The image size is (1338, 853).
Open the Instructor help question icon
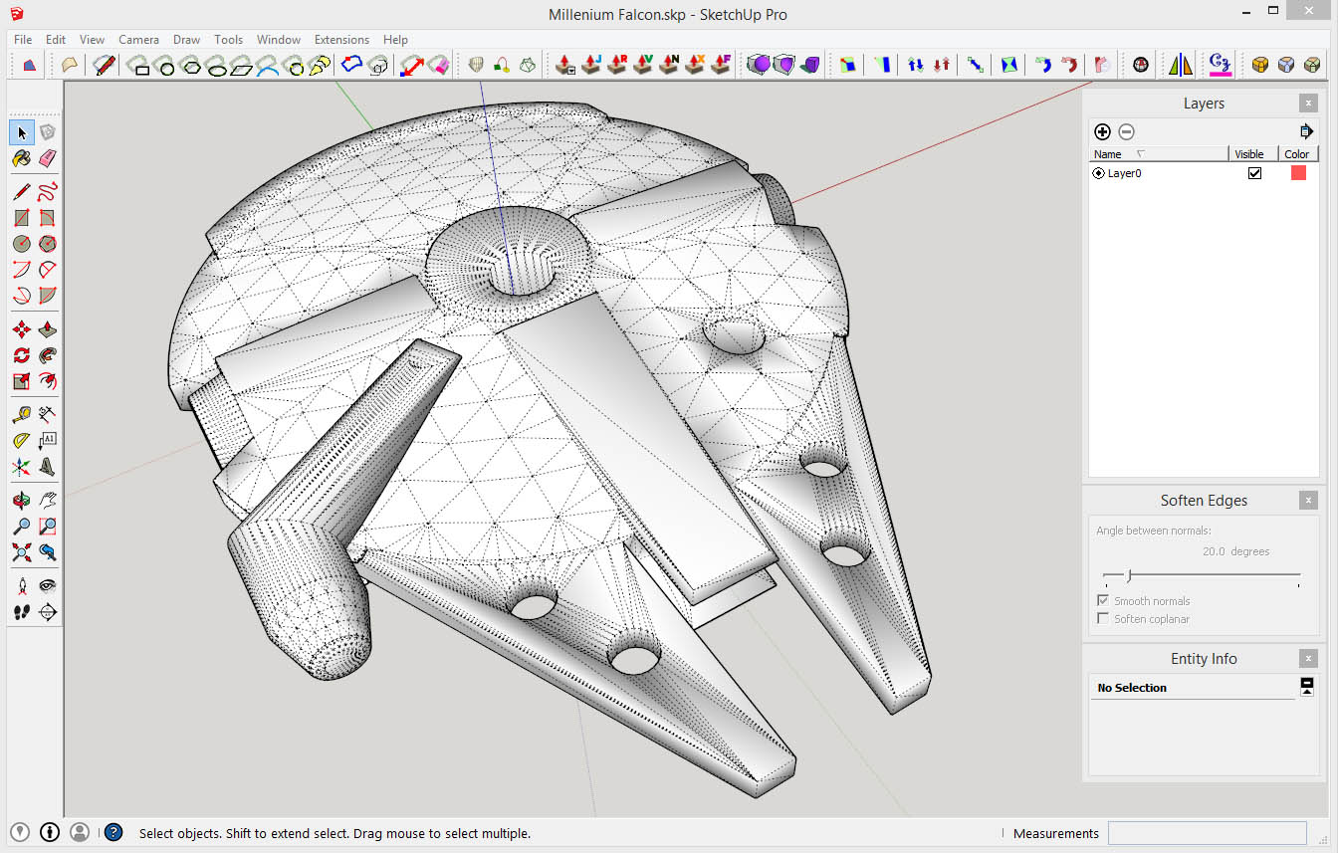pyautogui.click(x=113, y=832)
